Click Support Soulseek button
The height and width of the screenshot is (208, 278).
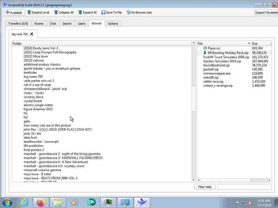[x=266, y=12]
